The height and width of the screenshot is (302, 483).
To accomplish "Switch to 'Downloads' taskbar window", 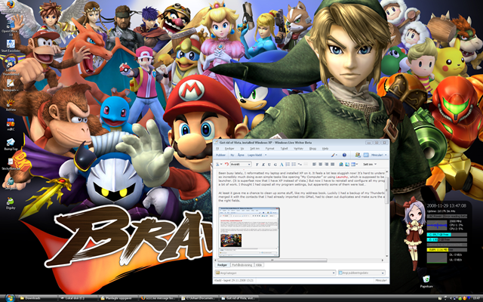I will point(37,298).
